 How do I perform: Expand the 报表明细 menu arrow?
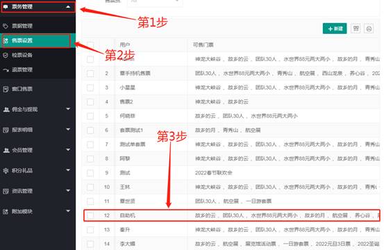(x=68, y=129)
